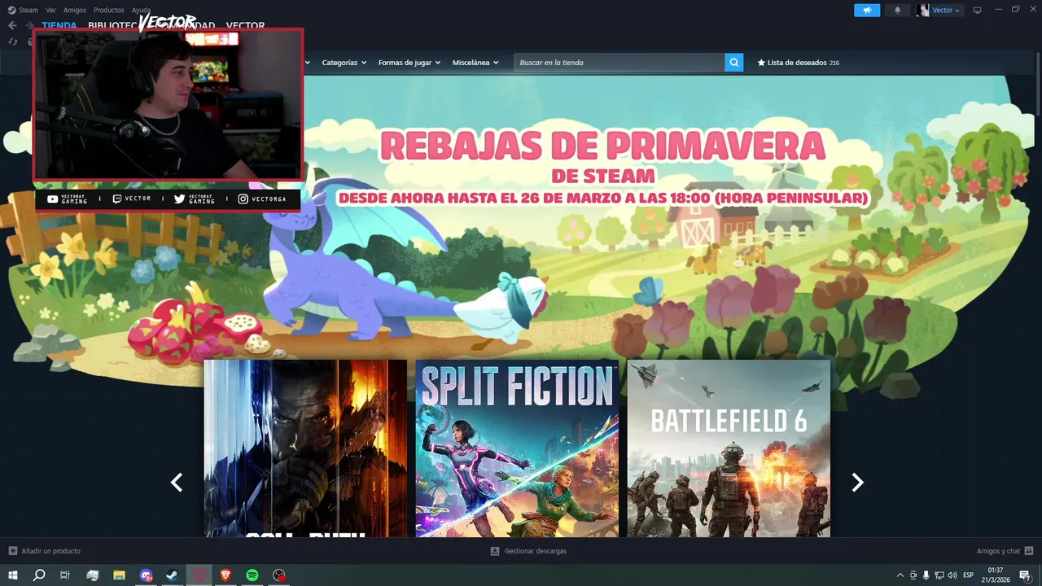This screenshot has height=586, width=1042.
Task: Click the magnifier search button in store
Action: (x=733, y=62)
